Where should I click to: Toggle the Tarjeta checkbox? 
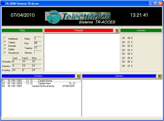point(5,42)
